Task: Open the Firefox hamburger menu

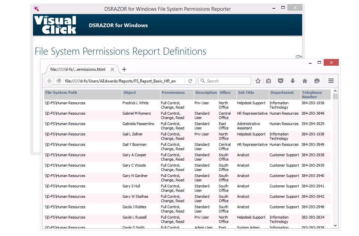Action: point(331,81)
